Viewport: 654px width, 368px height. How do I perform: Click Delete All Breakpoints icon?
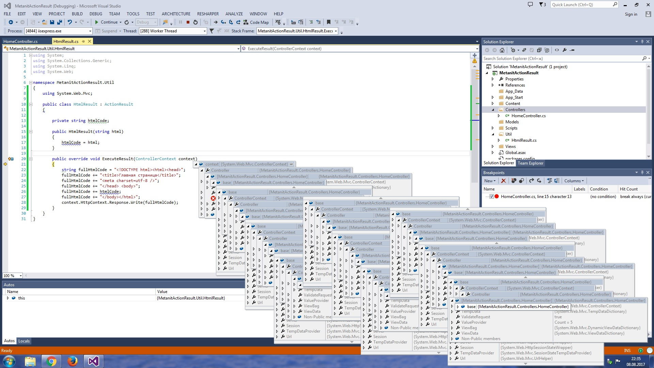point(514,181)
